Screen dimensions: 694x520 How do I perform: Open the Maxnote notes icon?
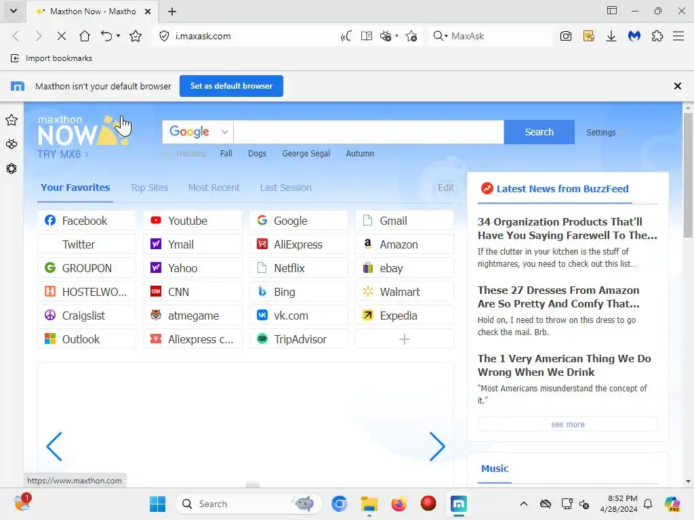click(x=589, y=37)
